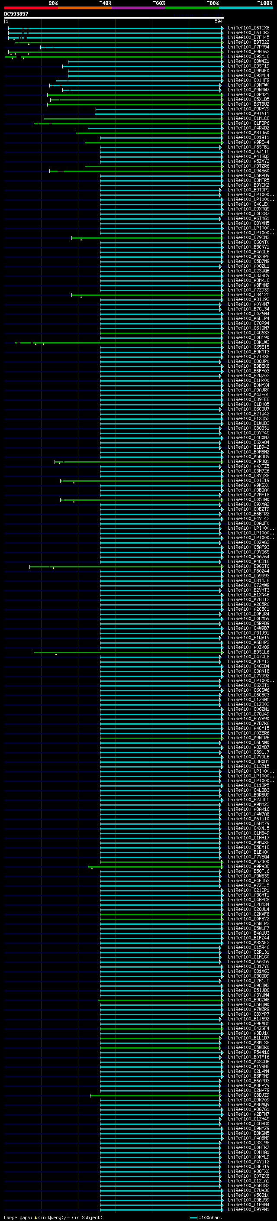Click the cyan ~100% identity legend segment
The width and height of the screenshot is (277, 1221).
point(246,8)
